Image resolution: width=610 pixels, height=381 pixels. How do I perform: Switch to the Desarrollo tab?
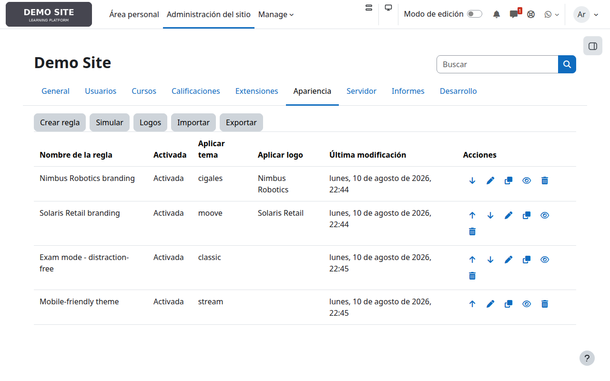pyautogui.click(x=458, y=91)
